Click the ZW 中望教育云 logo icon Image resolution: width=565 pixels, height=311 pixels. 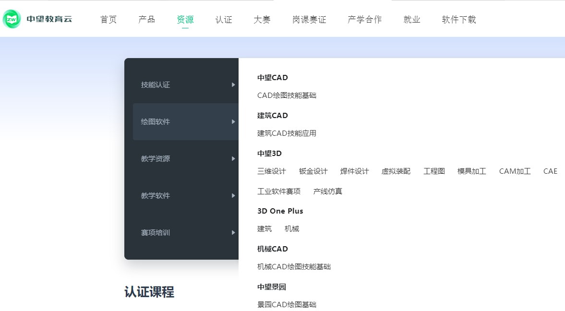12,19
